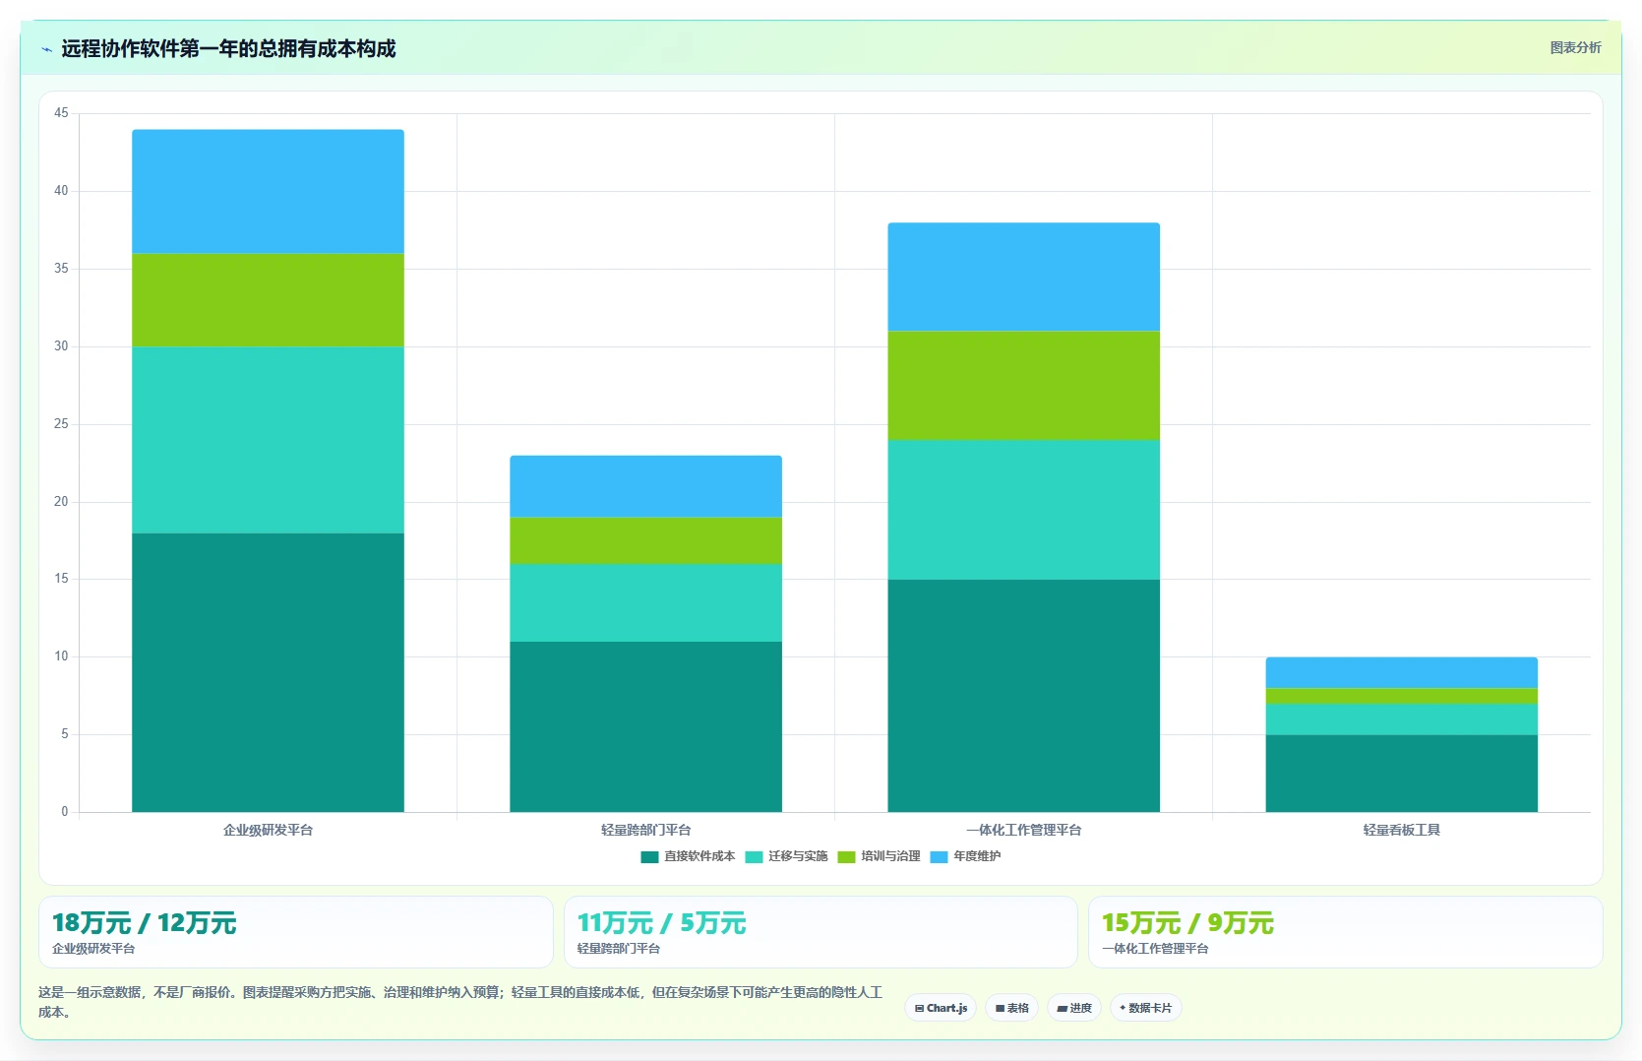Click 轻量看板工具 bar's 年度维护 segment
The width and height of the screenshot is (1642, 1061).
coord(1401,673)
